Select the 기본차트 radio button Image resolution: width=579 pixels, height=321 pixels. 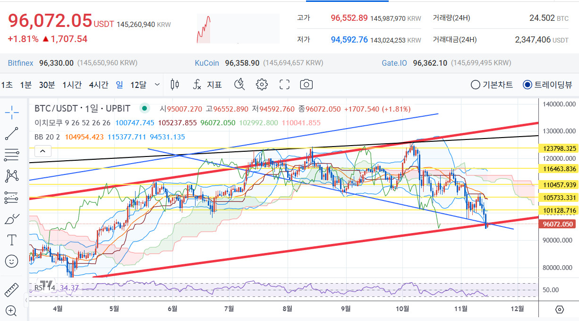(x=476, y=85)
